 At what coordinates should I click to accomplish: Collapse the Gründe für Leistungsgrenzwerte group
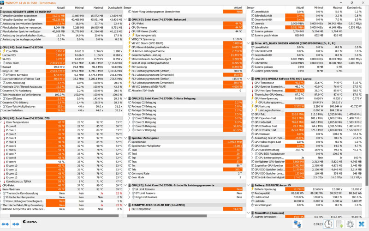tap(125, 185)
